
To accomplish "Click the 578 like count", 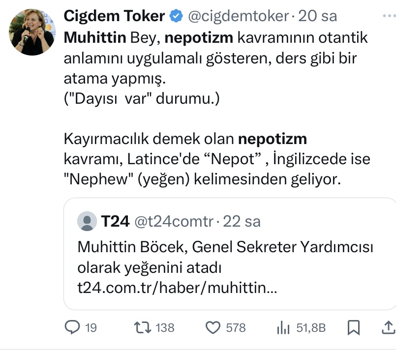I will pos(235,327).
